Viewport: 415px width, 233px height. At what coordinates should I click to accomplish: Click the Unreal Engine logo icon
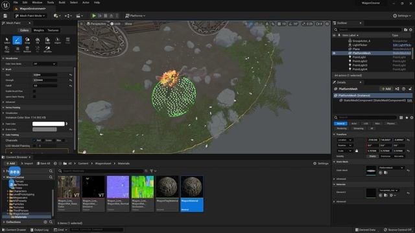[5, 5]
